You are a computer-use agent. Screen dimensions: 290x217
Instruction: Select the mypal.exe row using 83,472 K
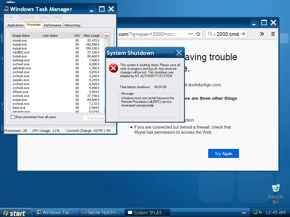(x=57, y=40)
